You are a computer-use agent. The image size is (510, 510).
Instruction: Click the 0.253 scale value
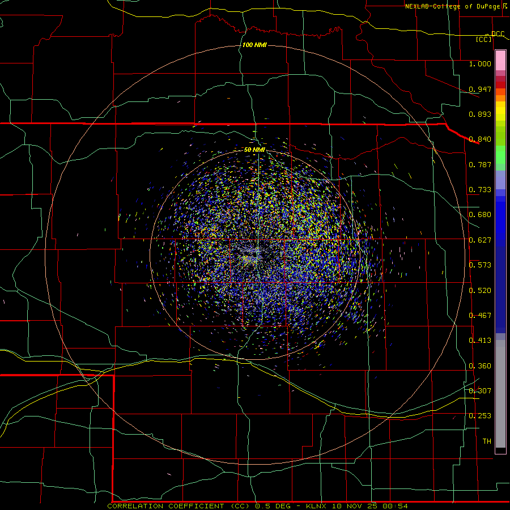click(x=480, y=416)
